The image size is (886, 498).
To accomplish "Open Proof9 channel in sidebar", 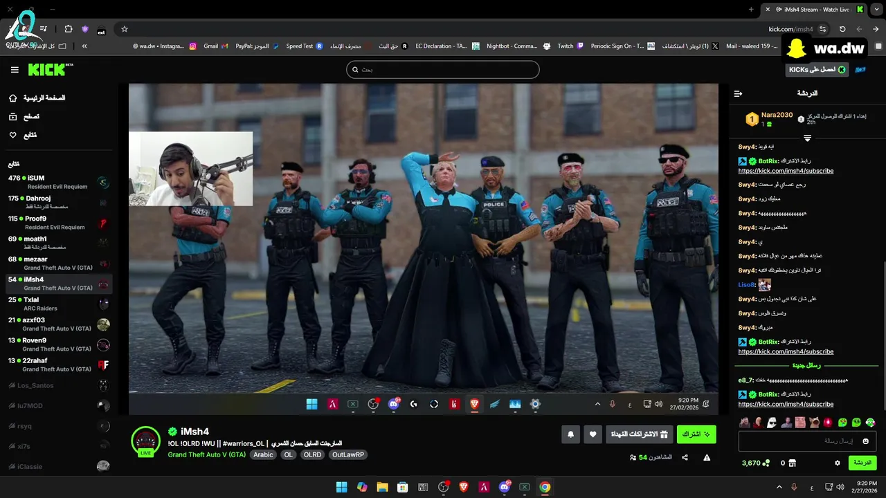I will tap(59, 223).
